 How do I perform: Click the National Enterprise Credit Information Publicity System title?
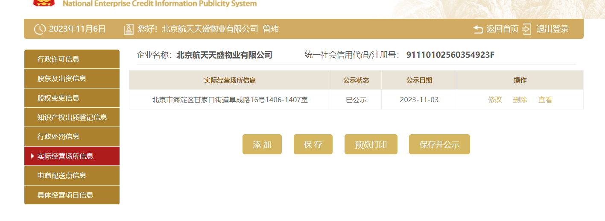(x=160, y=4)
